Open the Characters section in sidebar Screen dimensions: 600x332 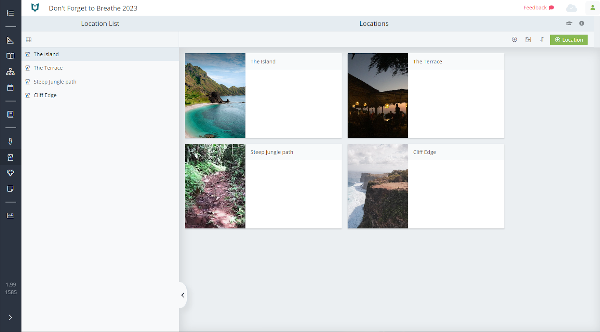click(x=10, y=141)
